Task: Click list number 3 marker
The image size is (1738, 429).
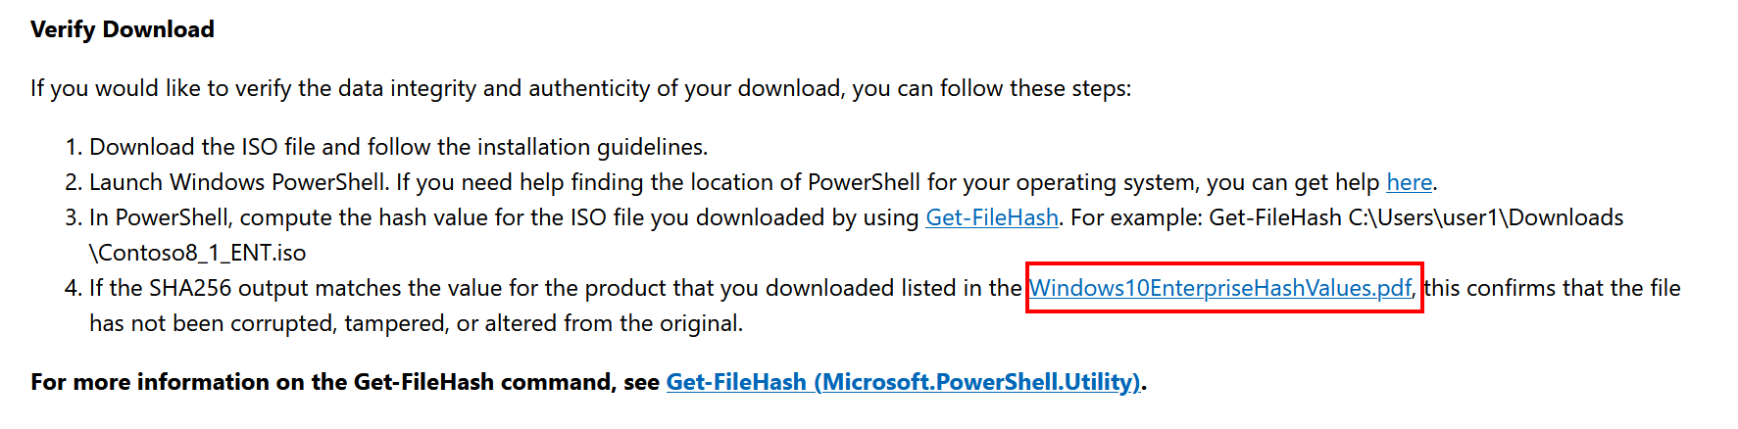Action: [73, 218]
